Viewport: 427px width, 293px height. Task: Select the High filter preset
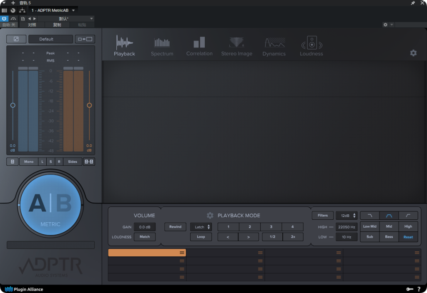click(x=408, y=226)
